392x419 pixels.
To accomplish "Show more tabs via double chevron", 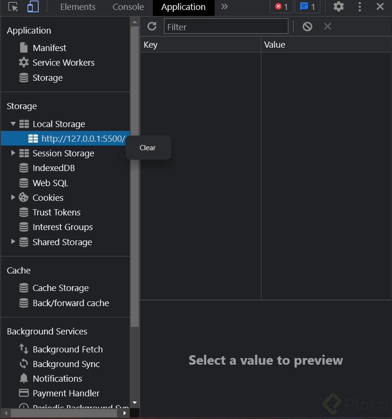I will 225,7.
